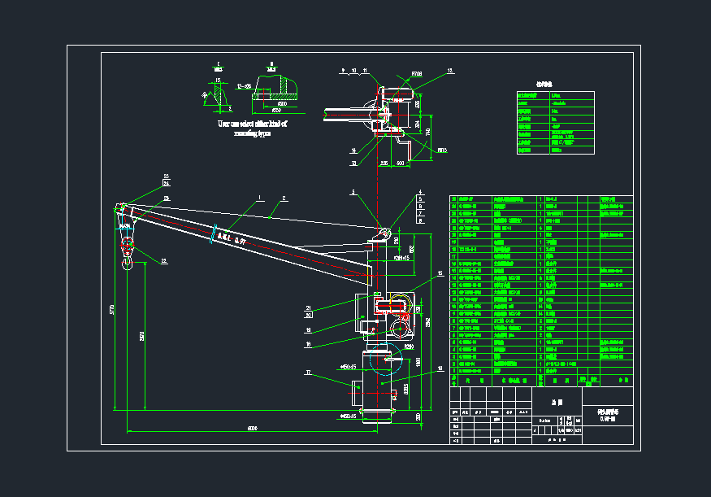Screen dimensions: 711x497
Task: Click part balloon number 2 on the stay line
Action: coord(284,198)
